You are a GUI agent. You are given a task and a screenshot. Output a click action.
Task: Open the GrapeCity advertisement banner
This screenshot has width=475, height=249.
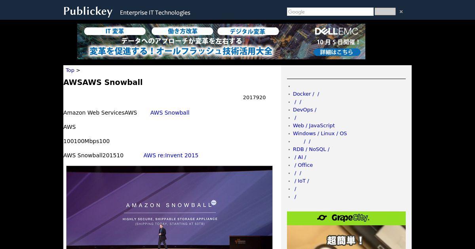[346, 230]
